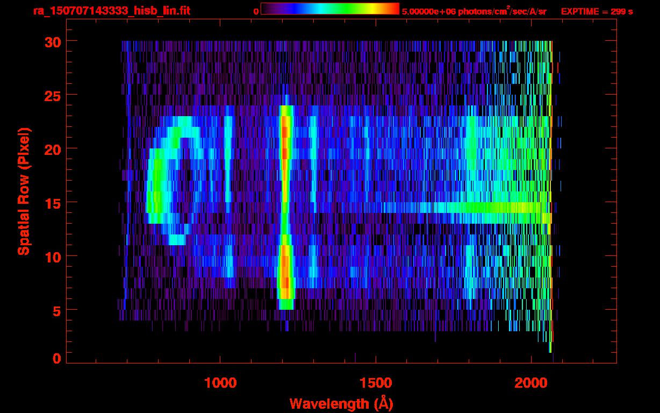660x413 pixels.
Task: Click the bright Lyman-alpha emission line near 1216 Å
Action: click(x=285, y=207)
